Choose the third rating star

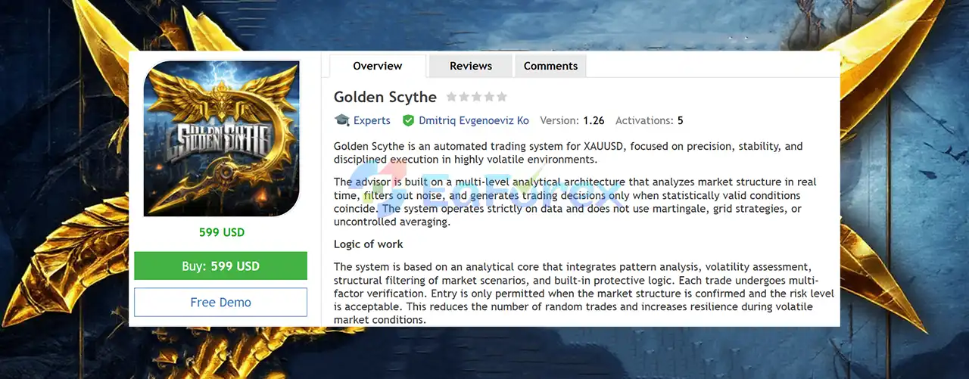pos(477,97)
